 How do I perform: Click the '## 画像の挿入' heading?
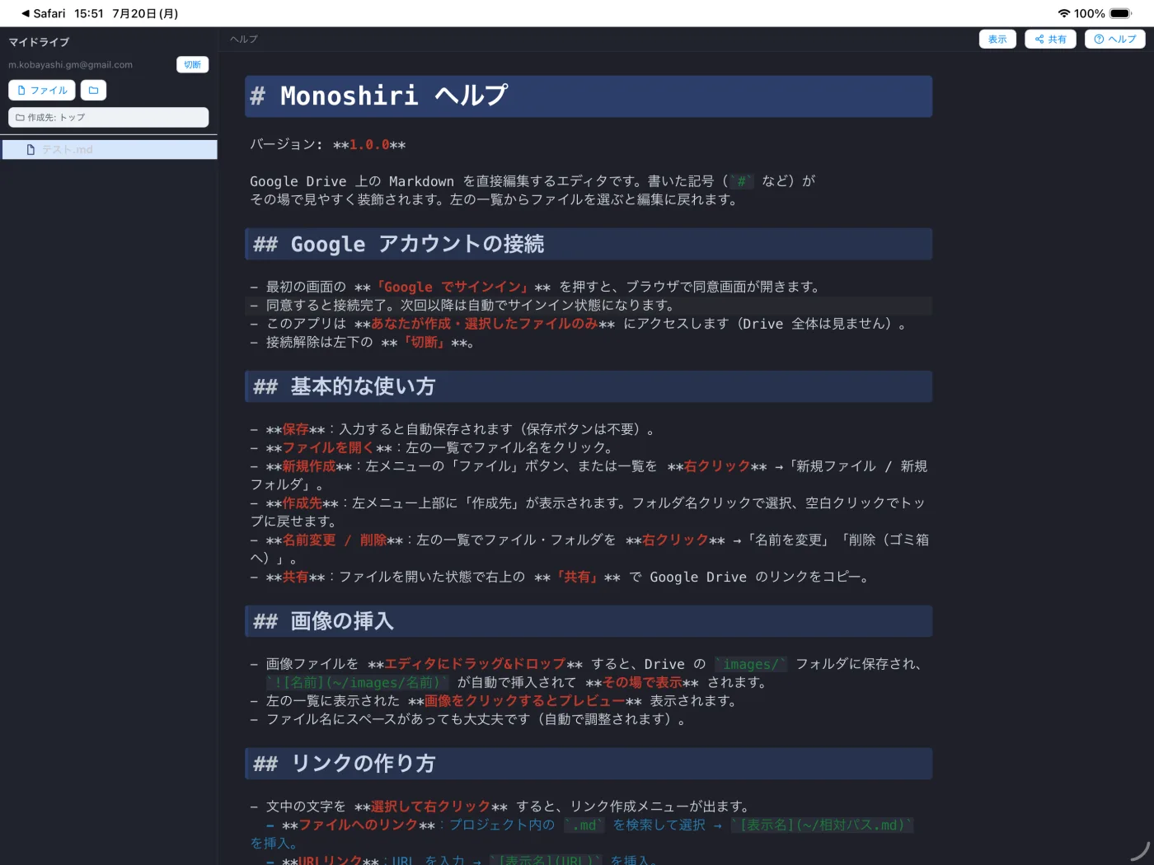pos(589,621)
